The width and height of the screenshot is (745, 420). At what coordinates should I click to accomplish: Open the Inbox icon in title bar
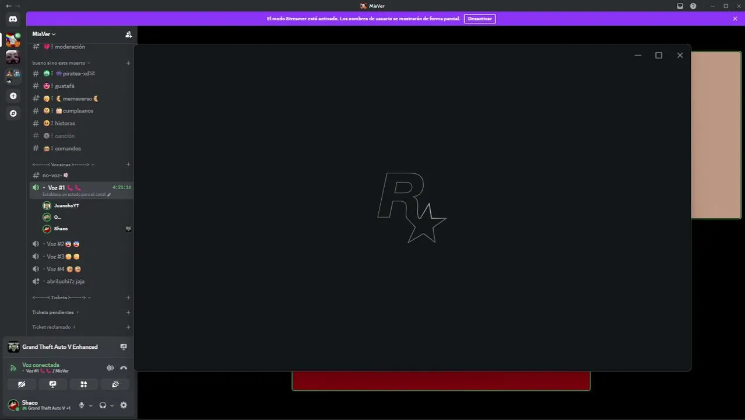click(x=680, y=6)
